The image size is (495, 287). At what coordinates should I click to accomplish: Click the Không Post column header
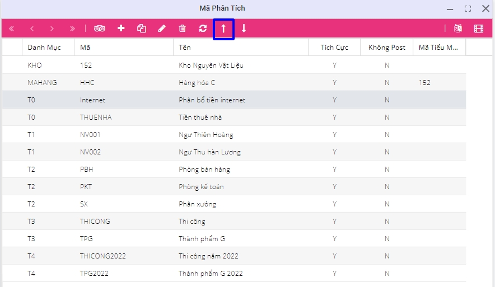pyautogui.click(x=386, y=48)
